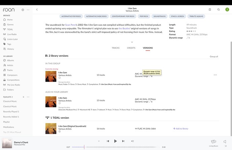
Task: Go back with the arrow button
Action: tap(37, 10)
